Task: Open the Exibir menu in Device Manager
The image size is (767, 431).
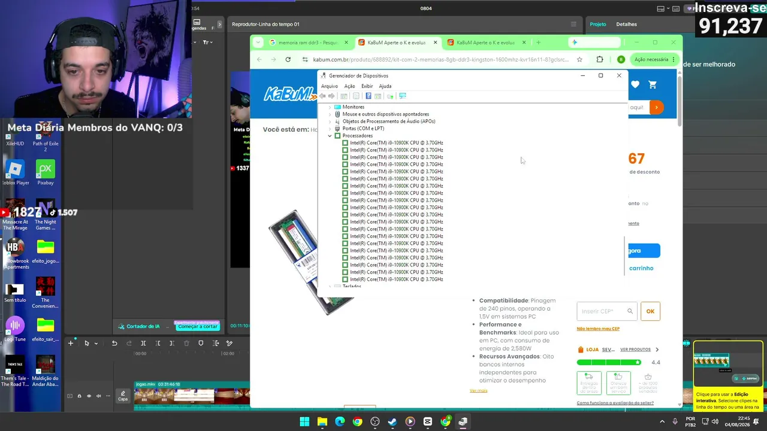Action: [x=367, y=86]
